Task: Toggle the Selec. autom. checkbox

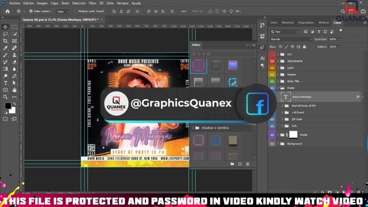Action: pyautogui.click(x=31, y=11)
